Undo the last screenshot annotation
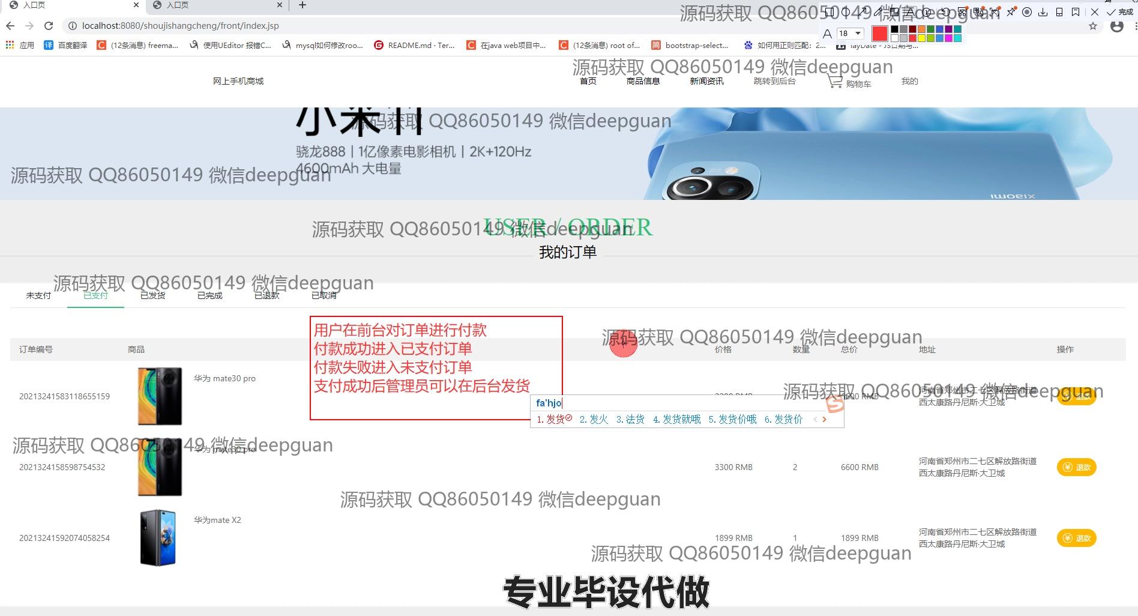 945,12
